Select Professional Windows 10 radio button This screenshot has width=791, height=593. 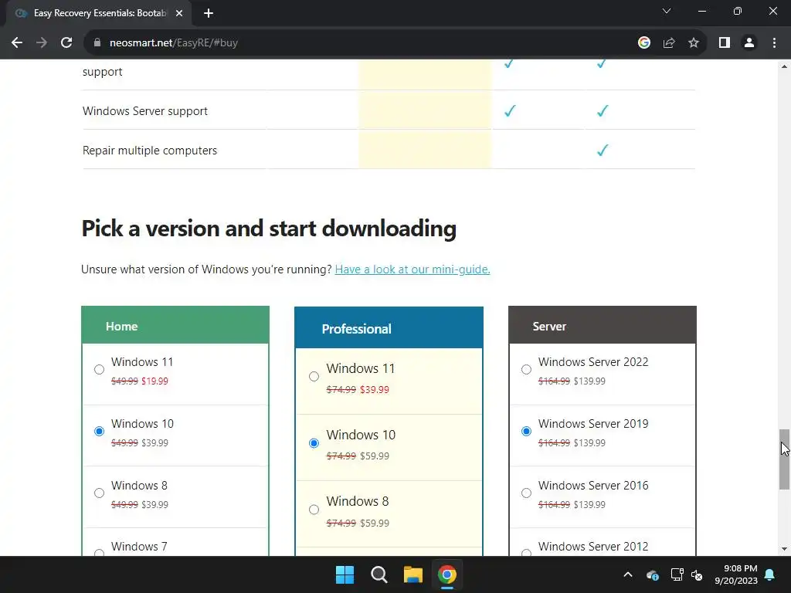pos(314,443)
